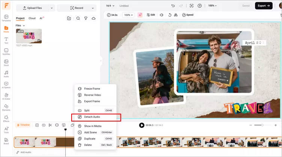Screen dimensions: 282x157
Task: Open the Templates sidebar panel
Action: (x=6, y=18)
